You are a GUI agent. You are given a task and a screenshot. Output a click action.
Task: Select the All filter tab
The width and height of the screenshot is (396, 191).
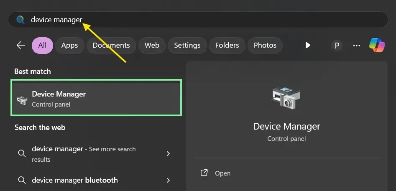click(x=42, y=45)
